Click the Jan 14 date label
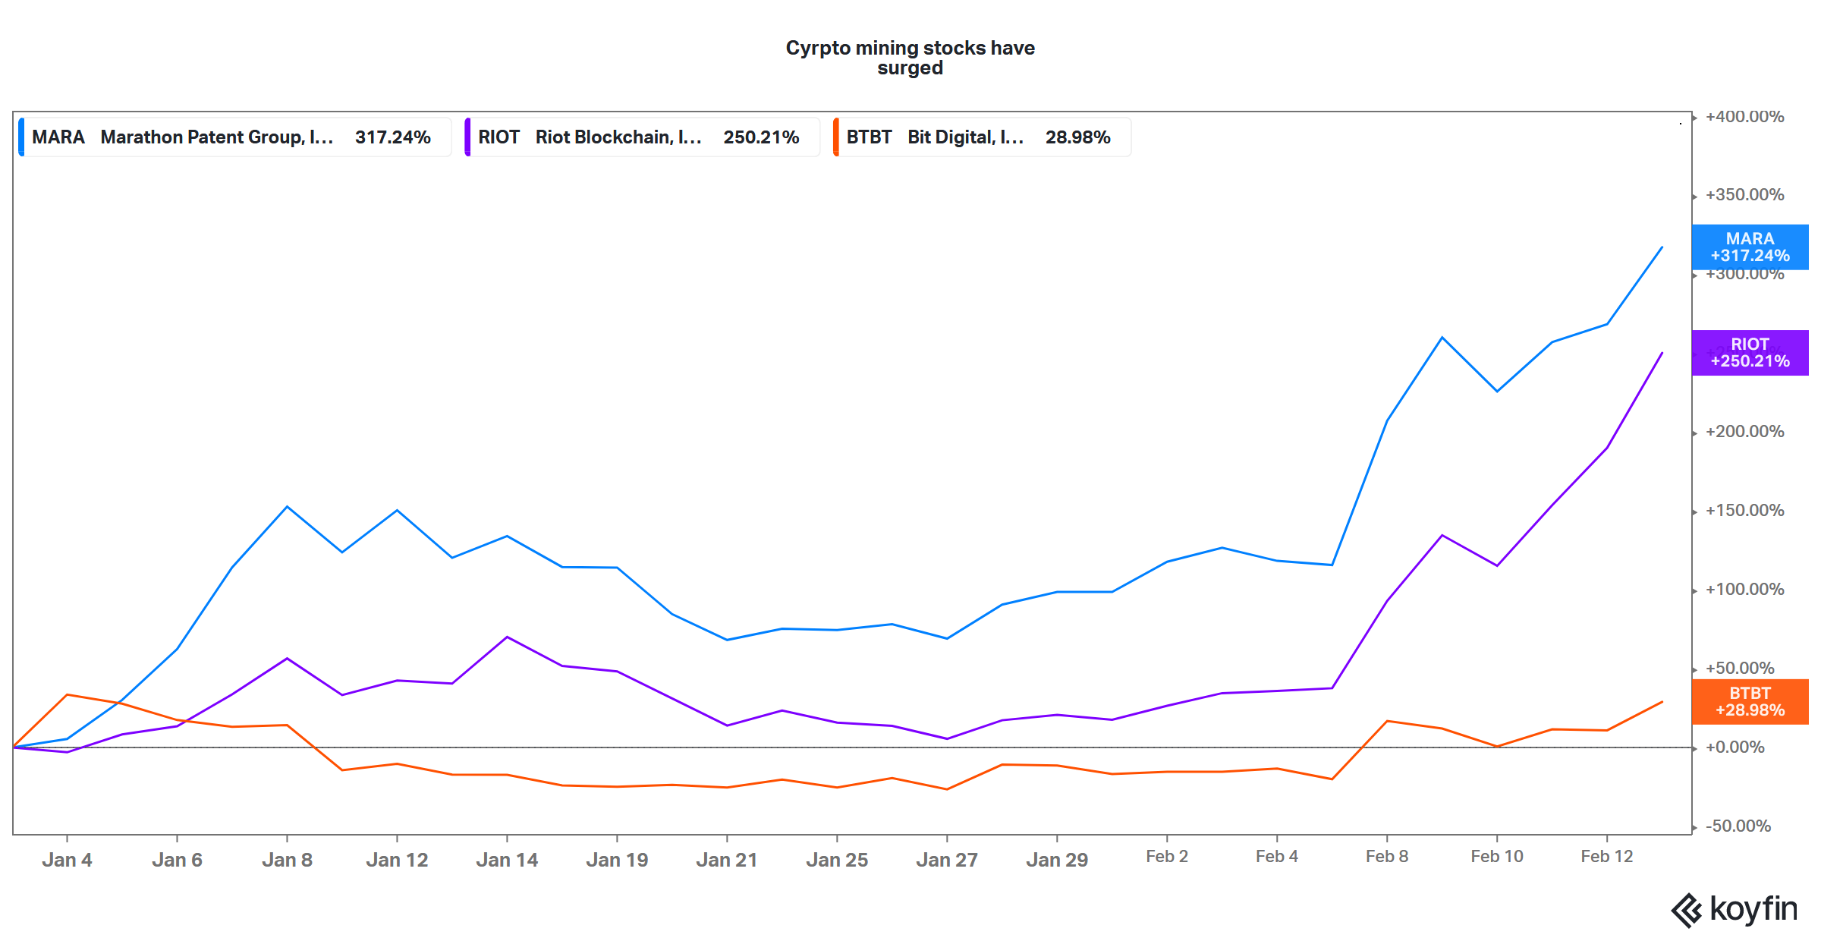The image size is (1821, 941). point(507,860)
